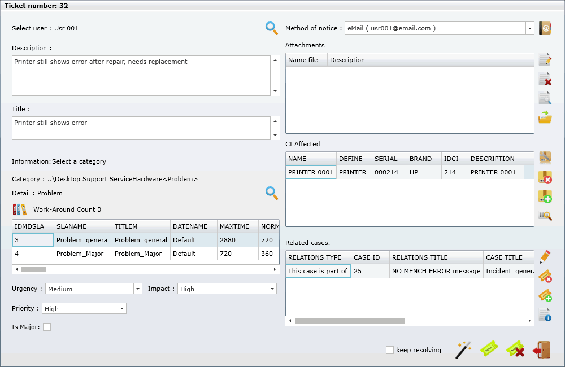The width and height of the screenshot is (565, 367).
Task: Click the SLA table scroll left arrow
Action: point(16,269)
